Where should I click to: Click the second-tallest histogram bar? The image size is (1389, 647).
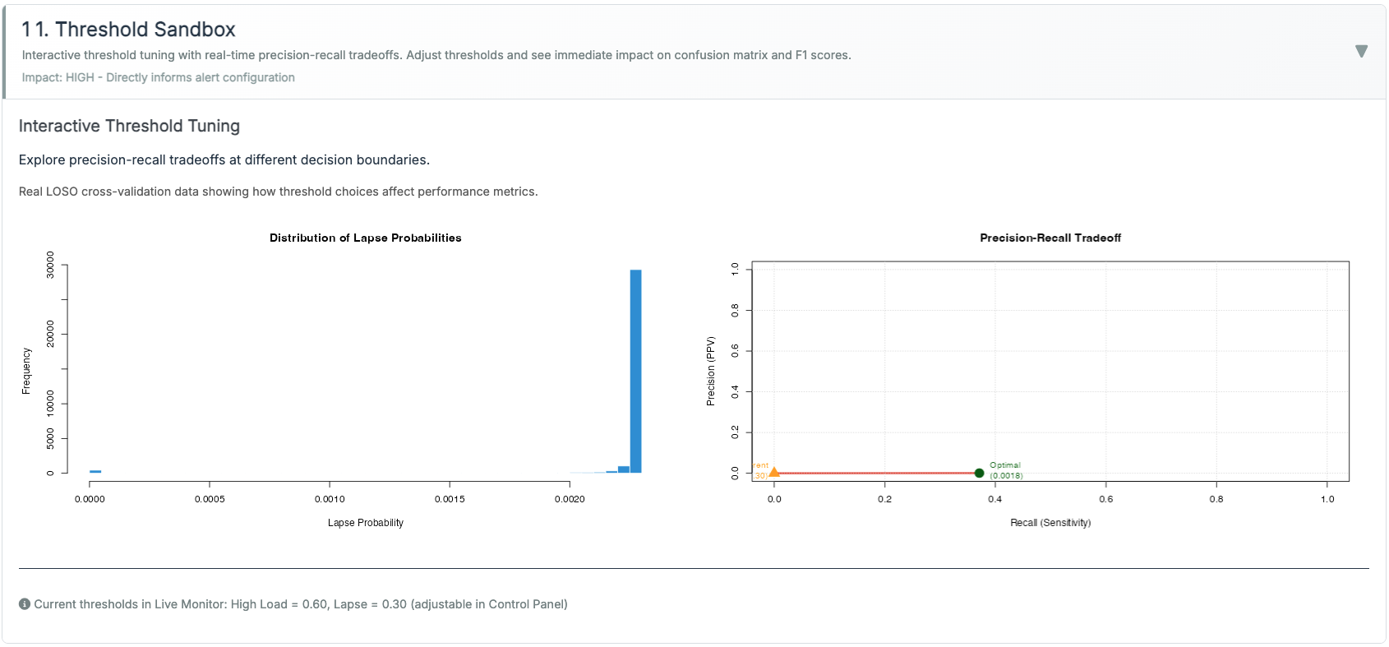623,469
